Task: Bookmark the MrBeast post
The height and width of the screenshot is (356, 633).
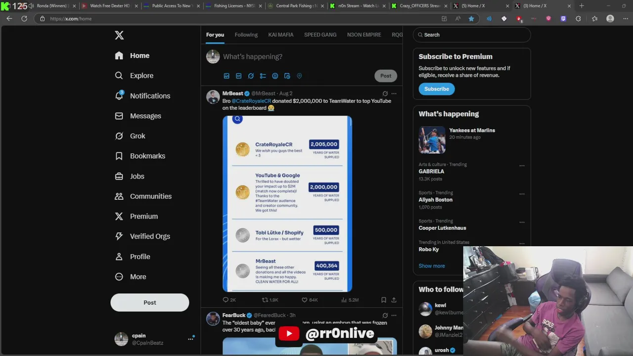Action: click(383, 300)
